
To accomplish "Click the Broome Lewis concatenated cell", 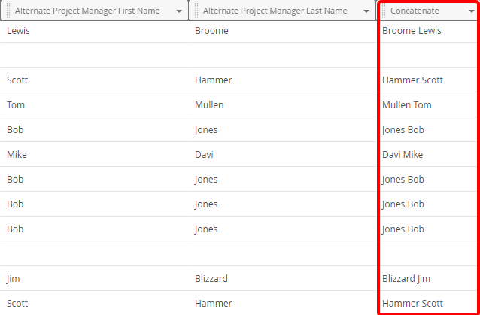I will point(428,31).
